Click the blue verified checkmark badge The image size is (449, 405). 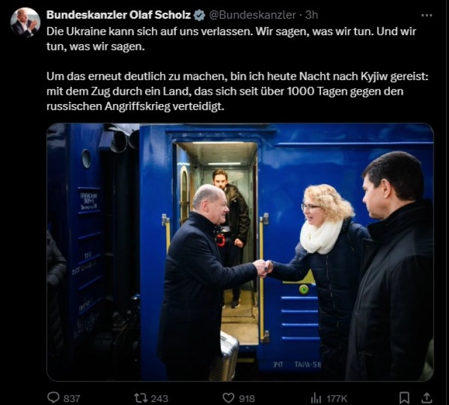(199, 15)
